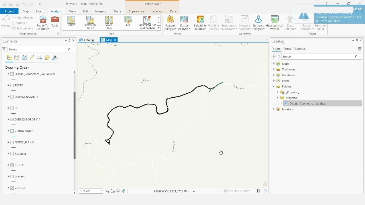This screenshot has height=205, width=365.
Task: Launch Summarize Within tool
Action: click(90, 23)
